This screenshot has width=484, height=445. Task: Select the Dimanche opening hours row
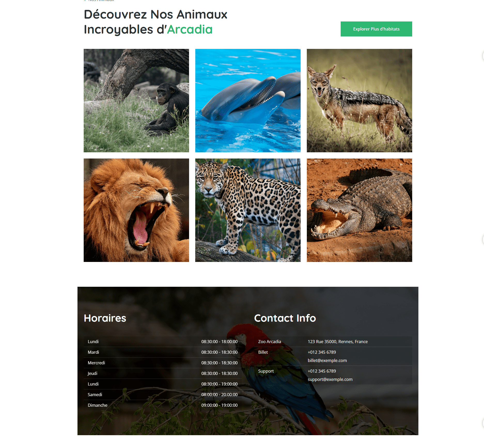[163, 405]
